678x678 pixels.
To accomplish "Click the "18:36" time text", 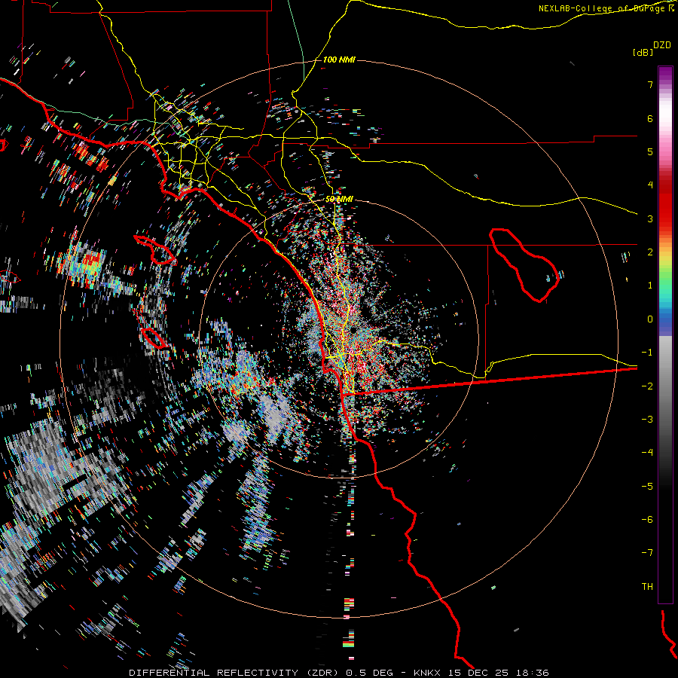I will pyautogui.click(x=533, y=673).
